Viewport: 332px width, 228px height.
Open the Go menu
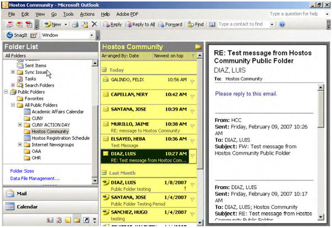pos(54,14)
